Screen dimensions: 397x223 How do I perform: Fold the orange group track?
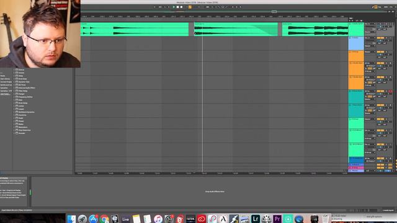350,52
